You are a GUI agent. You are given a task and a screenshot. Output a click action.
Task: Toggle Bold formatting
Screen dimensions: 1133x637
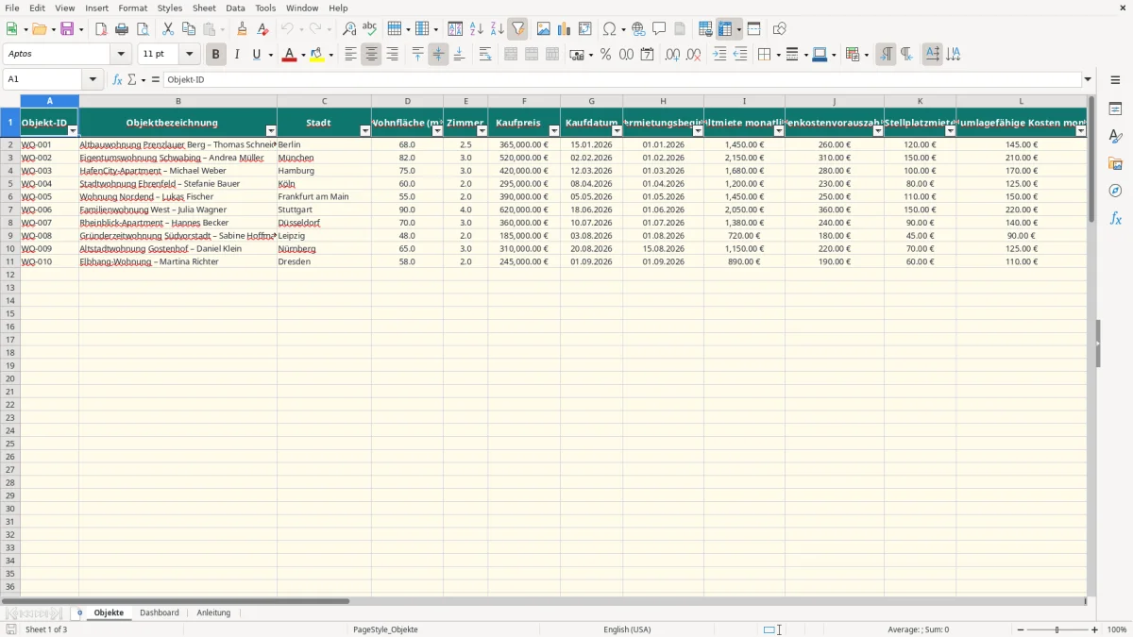pyautogui.click(x=215, y=55)
